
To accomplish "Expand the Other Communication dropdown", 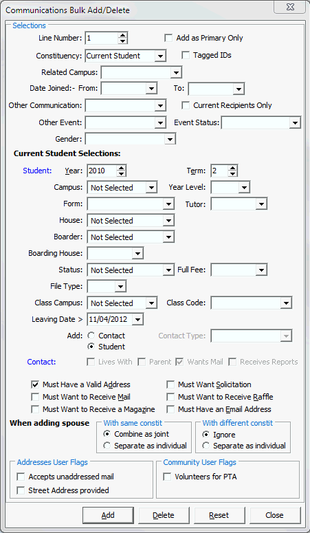I will point(159,106).
